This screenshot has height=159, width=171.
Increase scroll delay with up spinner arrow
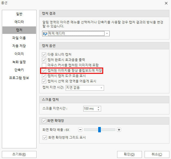coord(98,107)
